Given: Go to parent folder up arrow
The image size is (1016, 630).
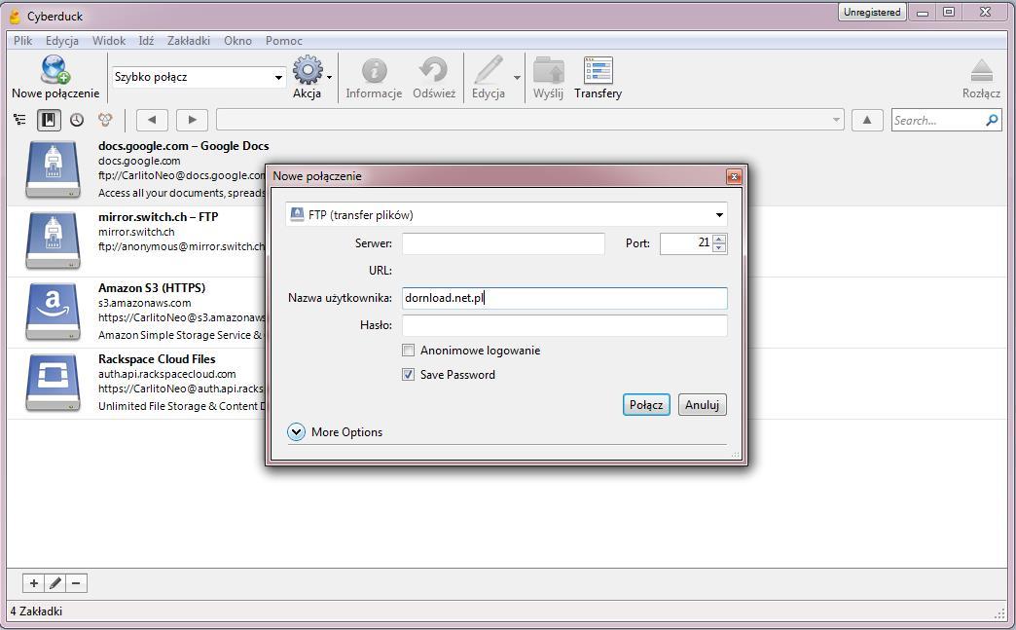Looking at the screenshot, I should tap(867, 120).
